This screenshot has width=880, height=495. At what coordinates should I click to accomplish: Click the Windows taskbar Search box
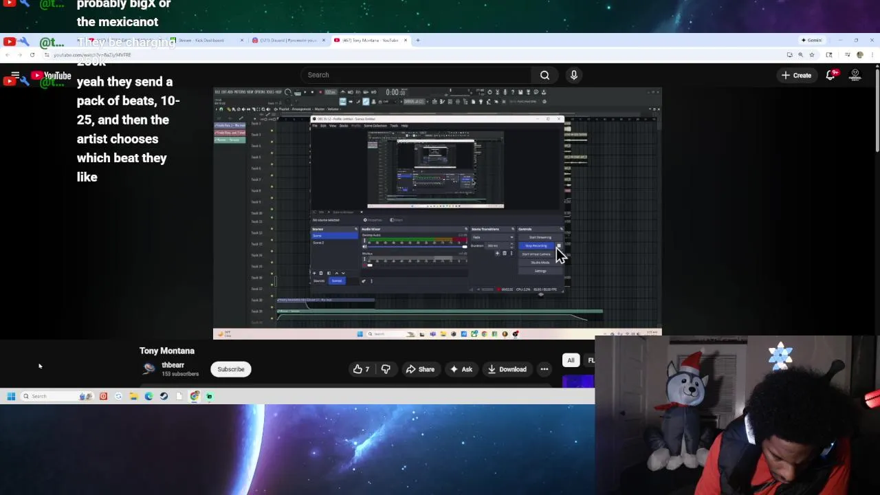click(x=57, y=396)
